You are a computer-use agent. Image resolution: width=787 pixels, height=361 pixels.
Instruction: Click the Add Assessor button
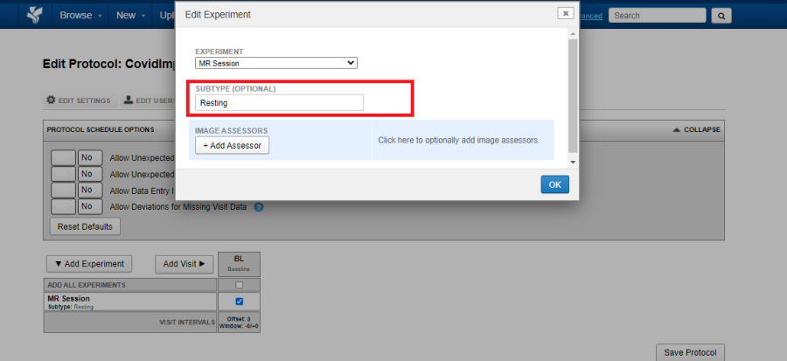coord(232,145)
